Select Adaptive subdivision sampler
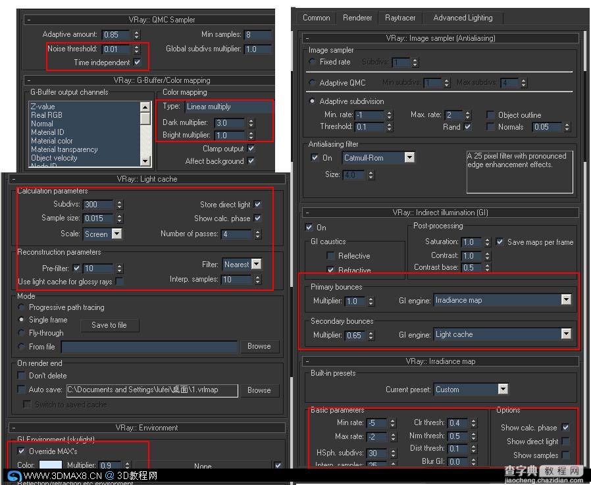Screen dimensions: 591x485 312,101
